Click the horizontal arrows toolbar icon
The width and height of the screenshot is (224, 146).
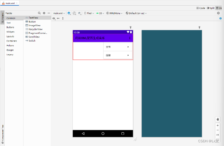pos(58,18)
